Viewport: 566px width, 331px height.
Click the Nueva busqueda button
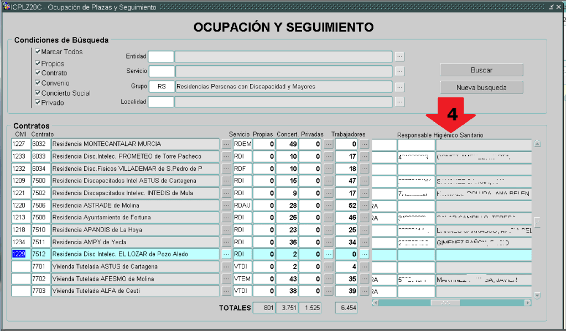pyautogui.click(x=481, y=87)
